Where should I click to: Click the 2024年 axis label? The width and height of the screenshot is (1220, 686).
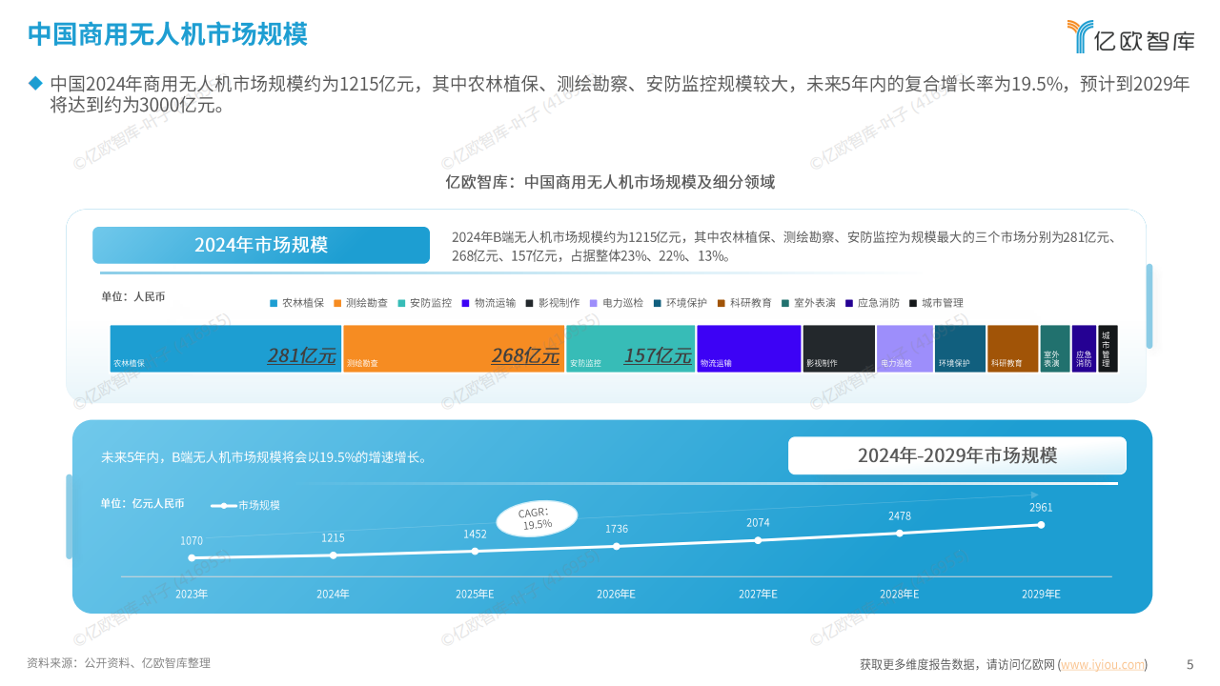[x=333, y=594]
